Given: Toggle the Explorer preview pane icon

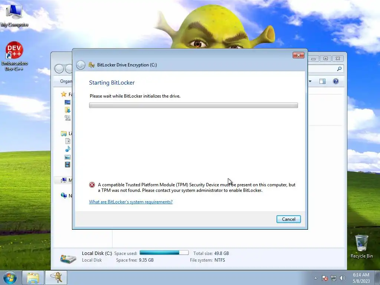Looking at the screenshot, I should (x=322, y=81).
